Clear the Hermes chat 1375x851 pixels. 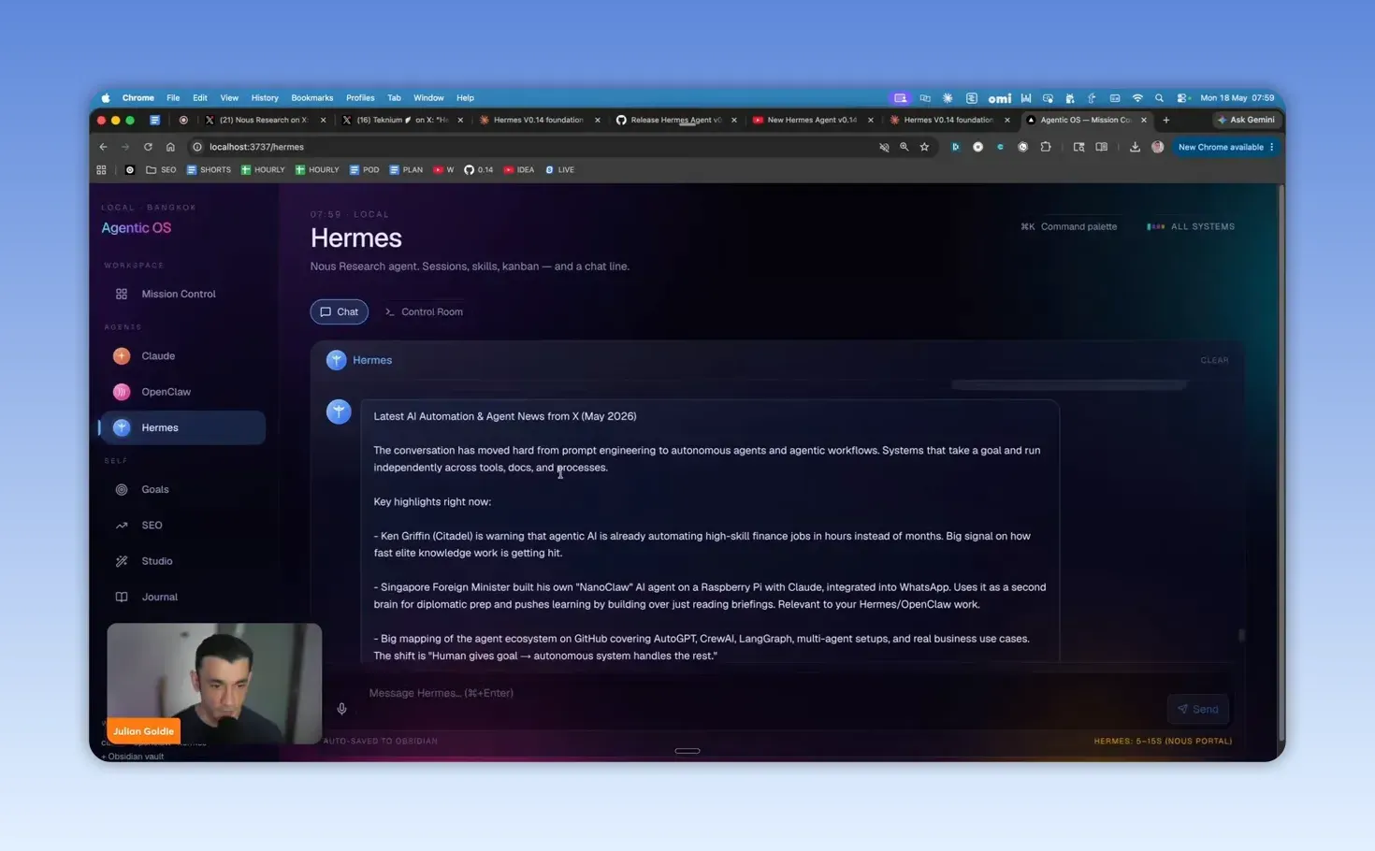[x=1214, y=360]
